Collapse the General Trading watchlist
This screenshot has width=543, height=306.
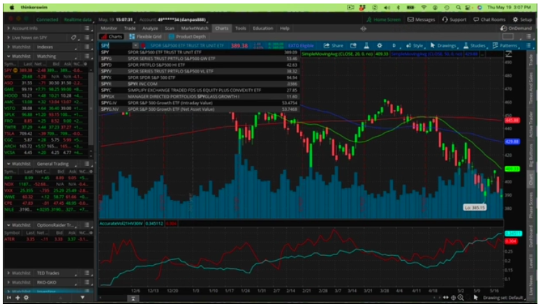pos(8,164)
